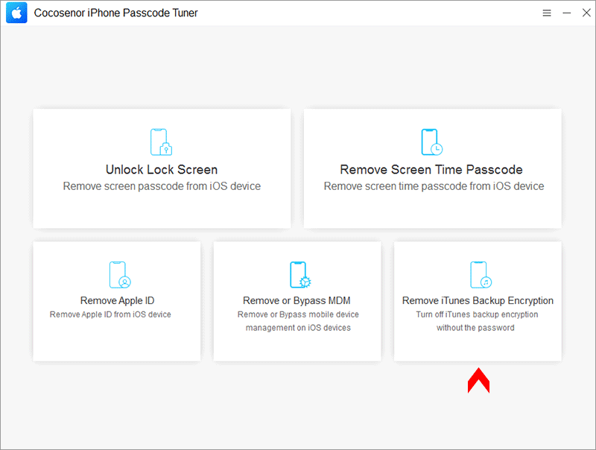
Task: Click 'Remove screen passcode from iOS device' text
Action: click(162, 186)
